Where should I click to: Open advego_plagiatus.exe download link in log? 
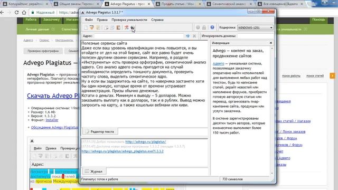tap(123, 151)
